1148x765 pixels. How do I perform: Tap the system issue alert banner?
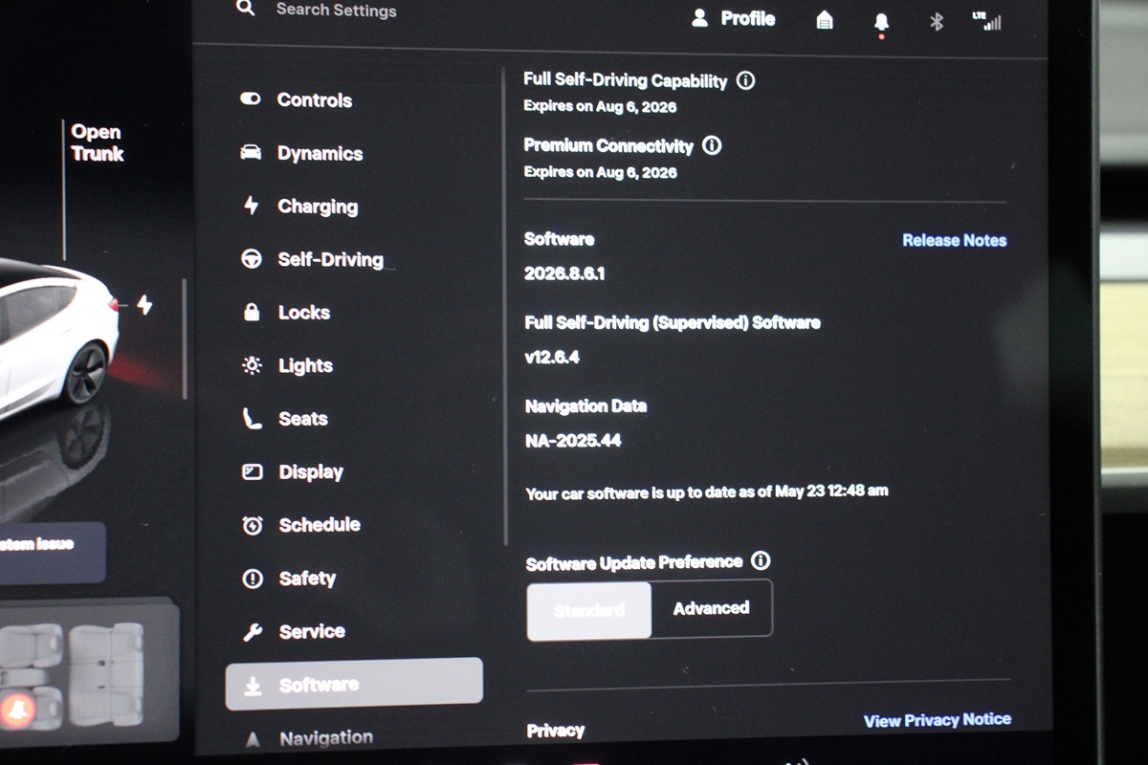51,552
